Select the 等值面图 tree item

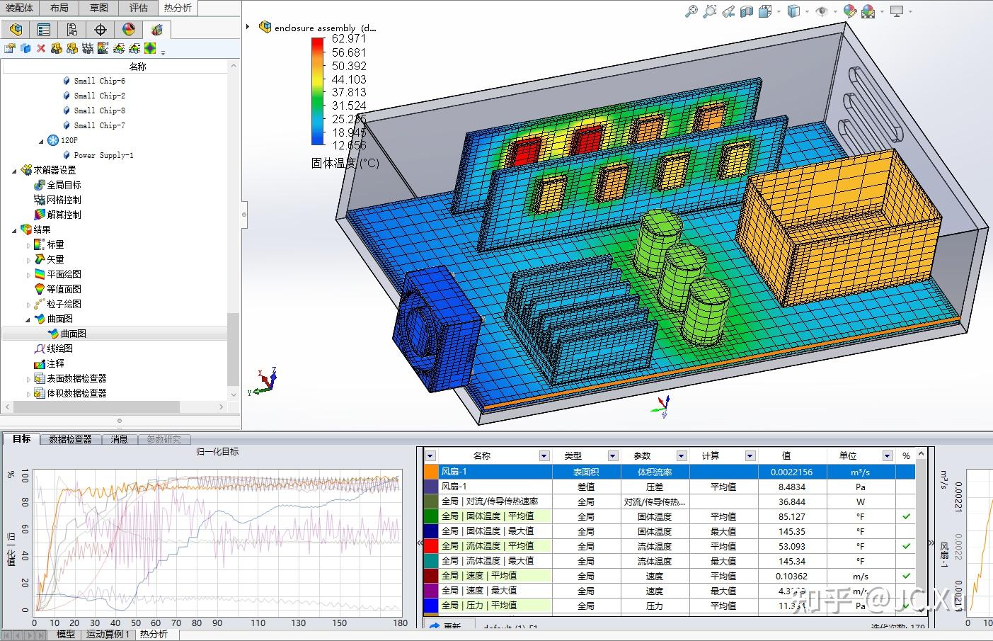click(57, 289)
